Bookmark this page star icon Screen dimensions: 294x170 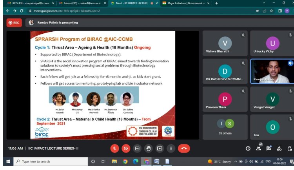271,11
